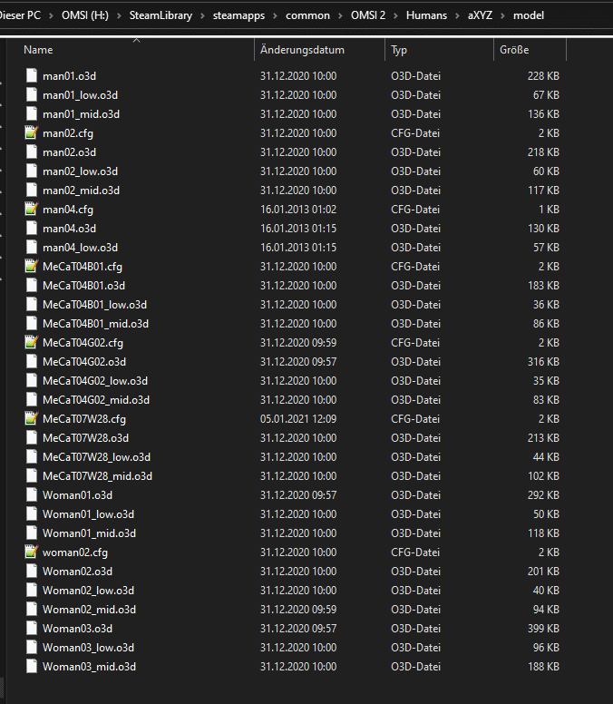
Task: Select the Woman02_low.o3d file name
Action: [88, 591]
